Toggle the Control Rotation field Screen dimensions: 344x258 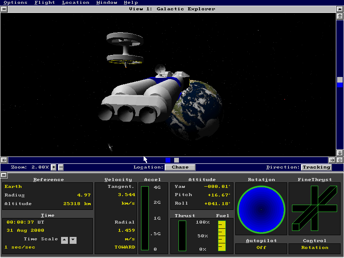pos(315,248)
